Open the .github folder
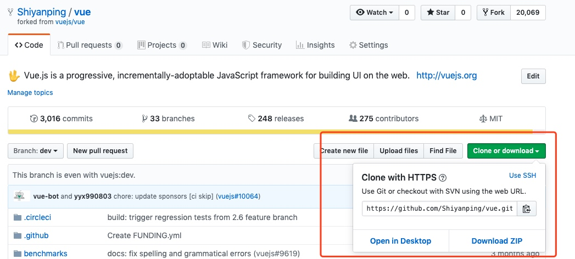This screenshot has height=259, width=575. tap(36, 235)
